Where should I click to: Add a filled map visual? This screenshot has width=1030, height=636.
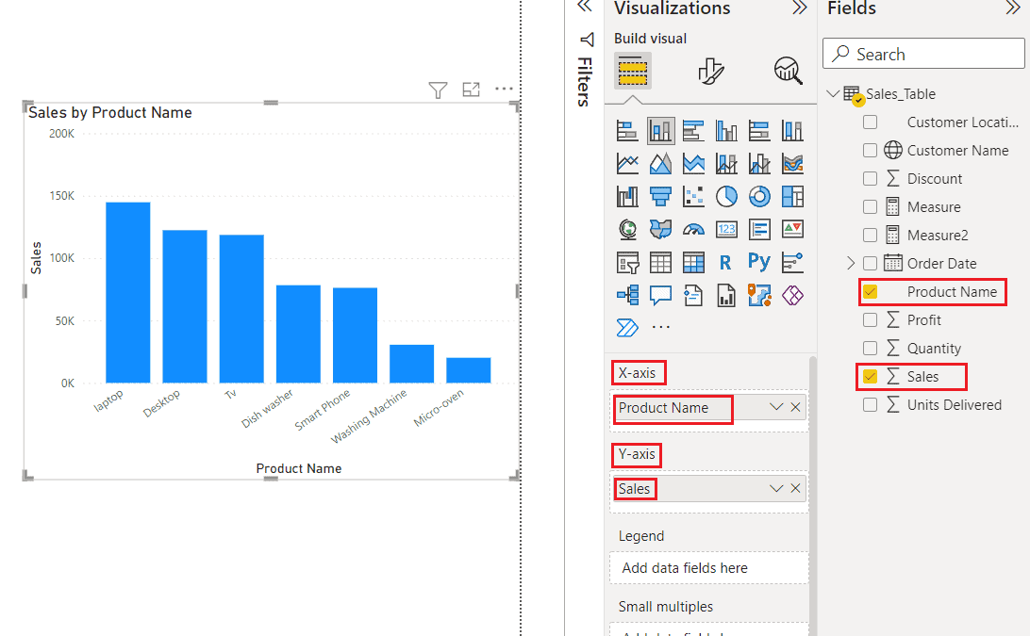660,229
